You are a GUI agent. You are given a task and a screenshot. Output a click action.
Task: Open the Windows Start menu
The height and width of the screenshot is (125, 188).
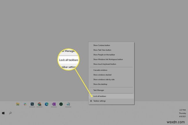3,113
